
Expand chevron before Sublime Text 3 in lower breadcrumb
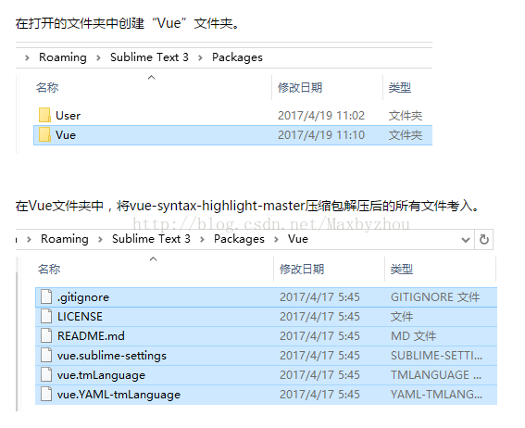[x=100, y=239]
